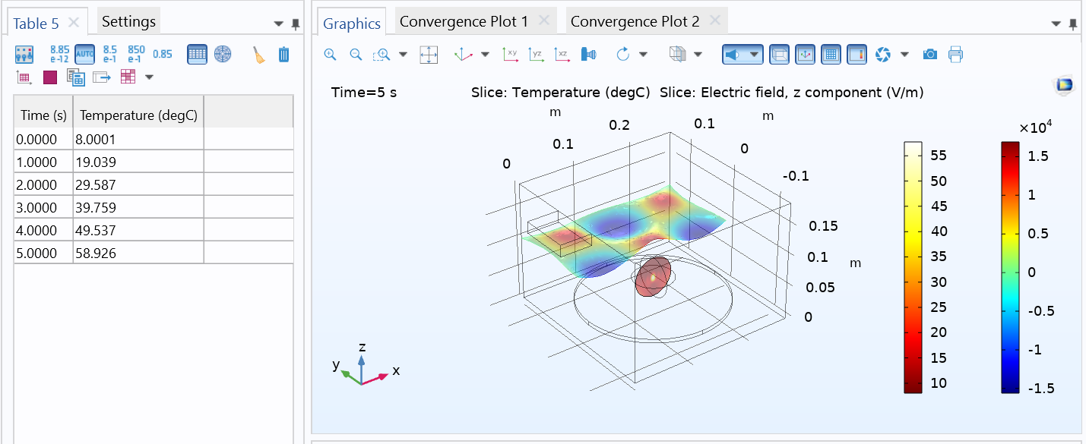Click the Zoom In magnifier icon
The height and width of the screenshot is (444, 1086).
pyautogui.click(x=330, y=55)
